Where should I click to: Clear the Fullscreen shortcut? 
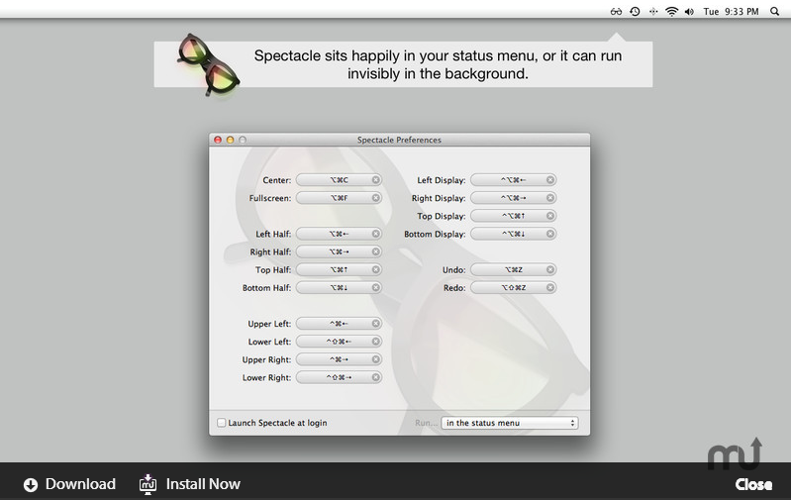coord(376,198)
